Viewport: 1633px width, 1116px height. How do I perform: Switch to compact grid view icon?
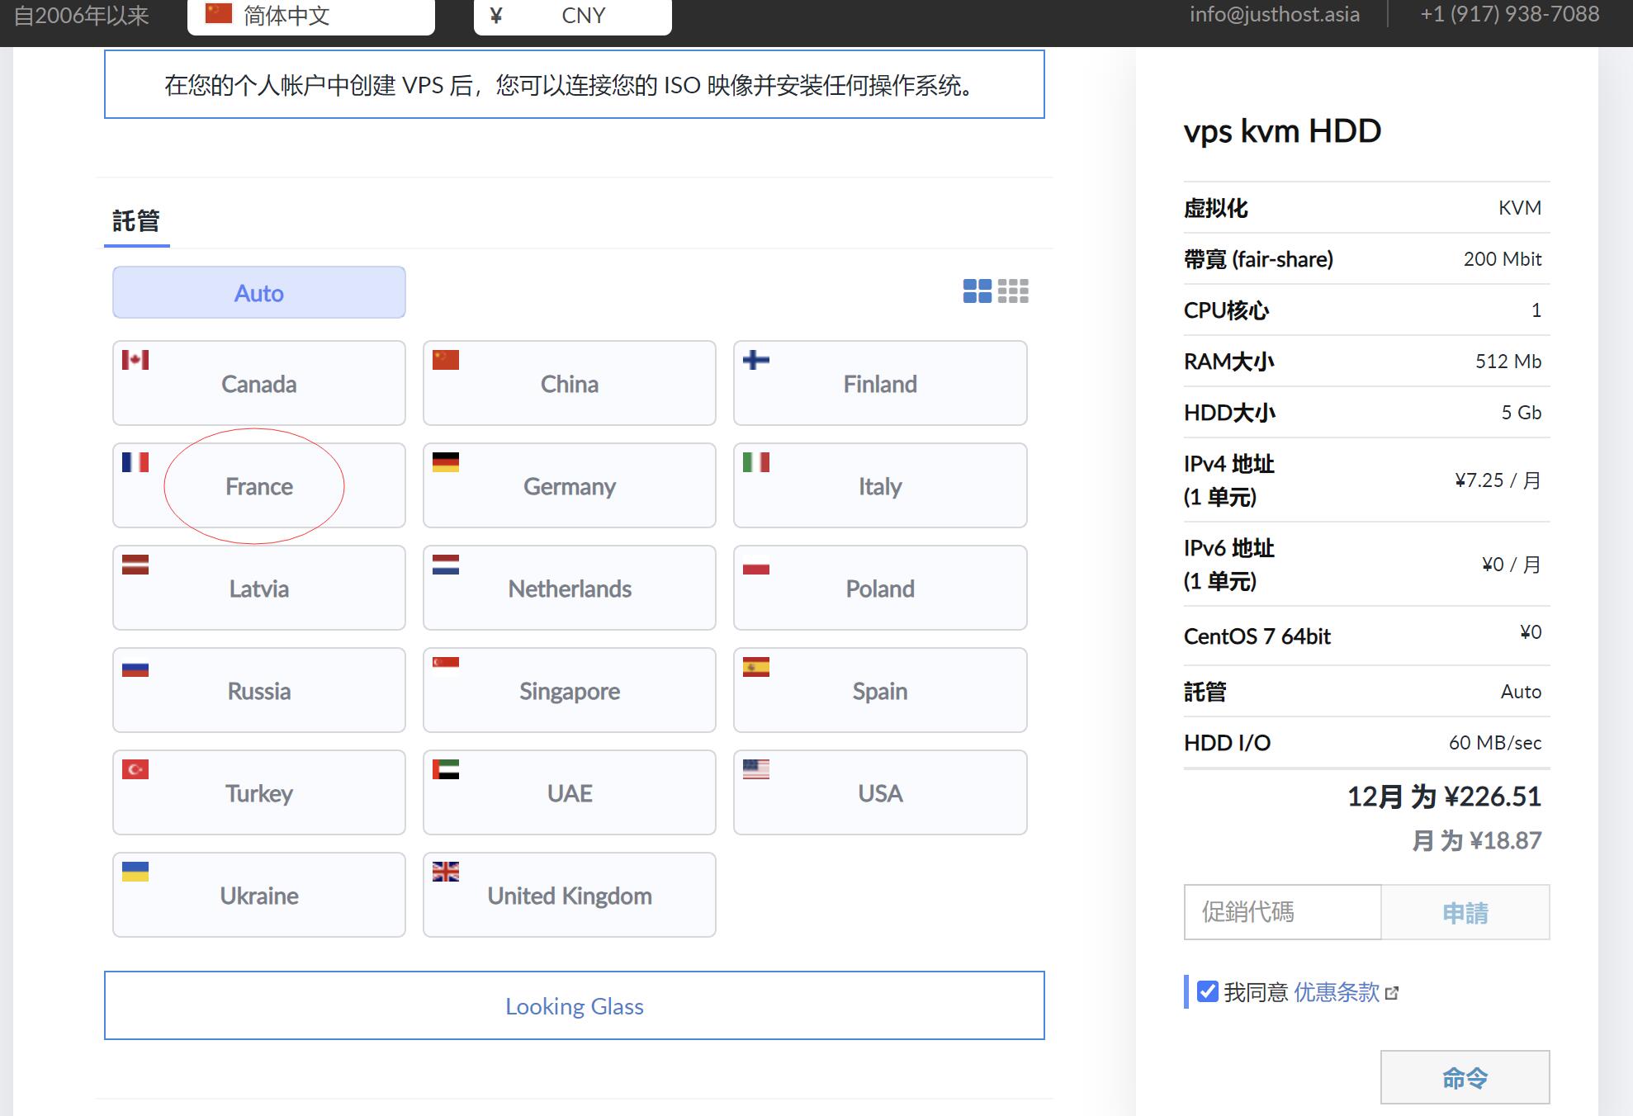click(1013, 291)
